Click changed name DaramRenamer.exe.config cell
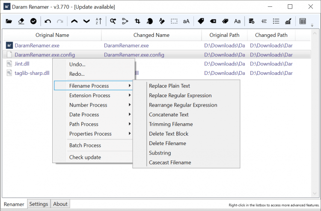Screen dimensions: 321x211 click(x=134, y=55)
